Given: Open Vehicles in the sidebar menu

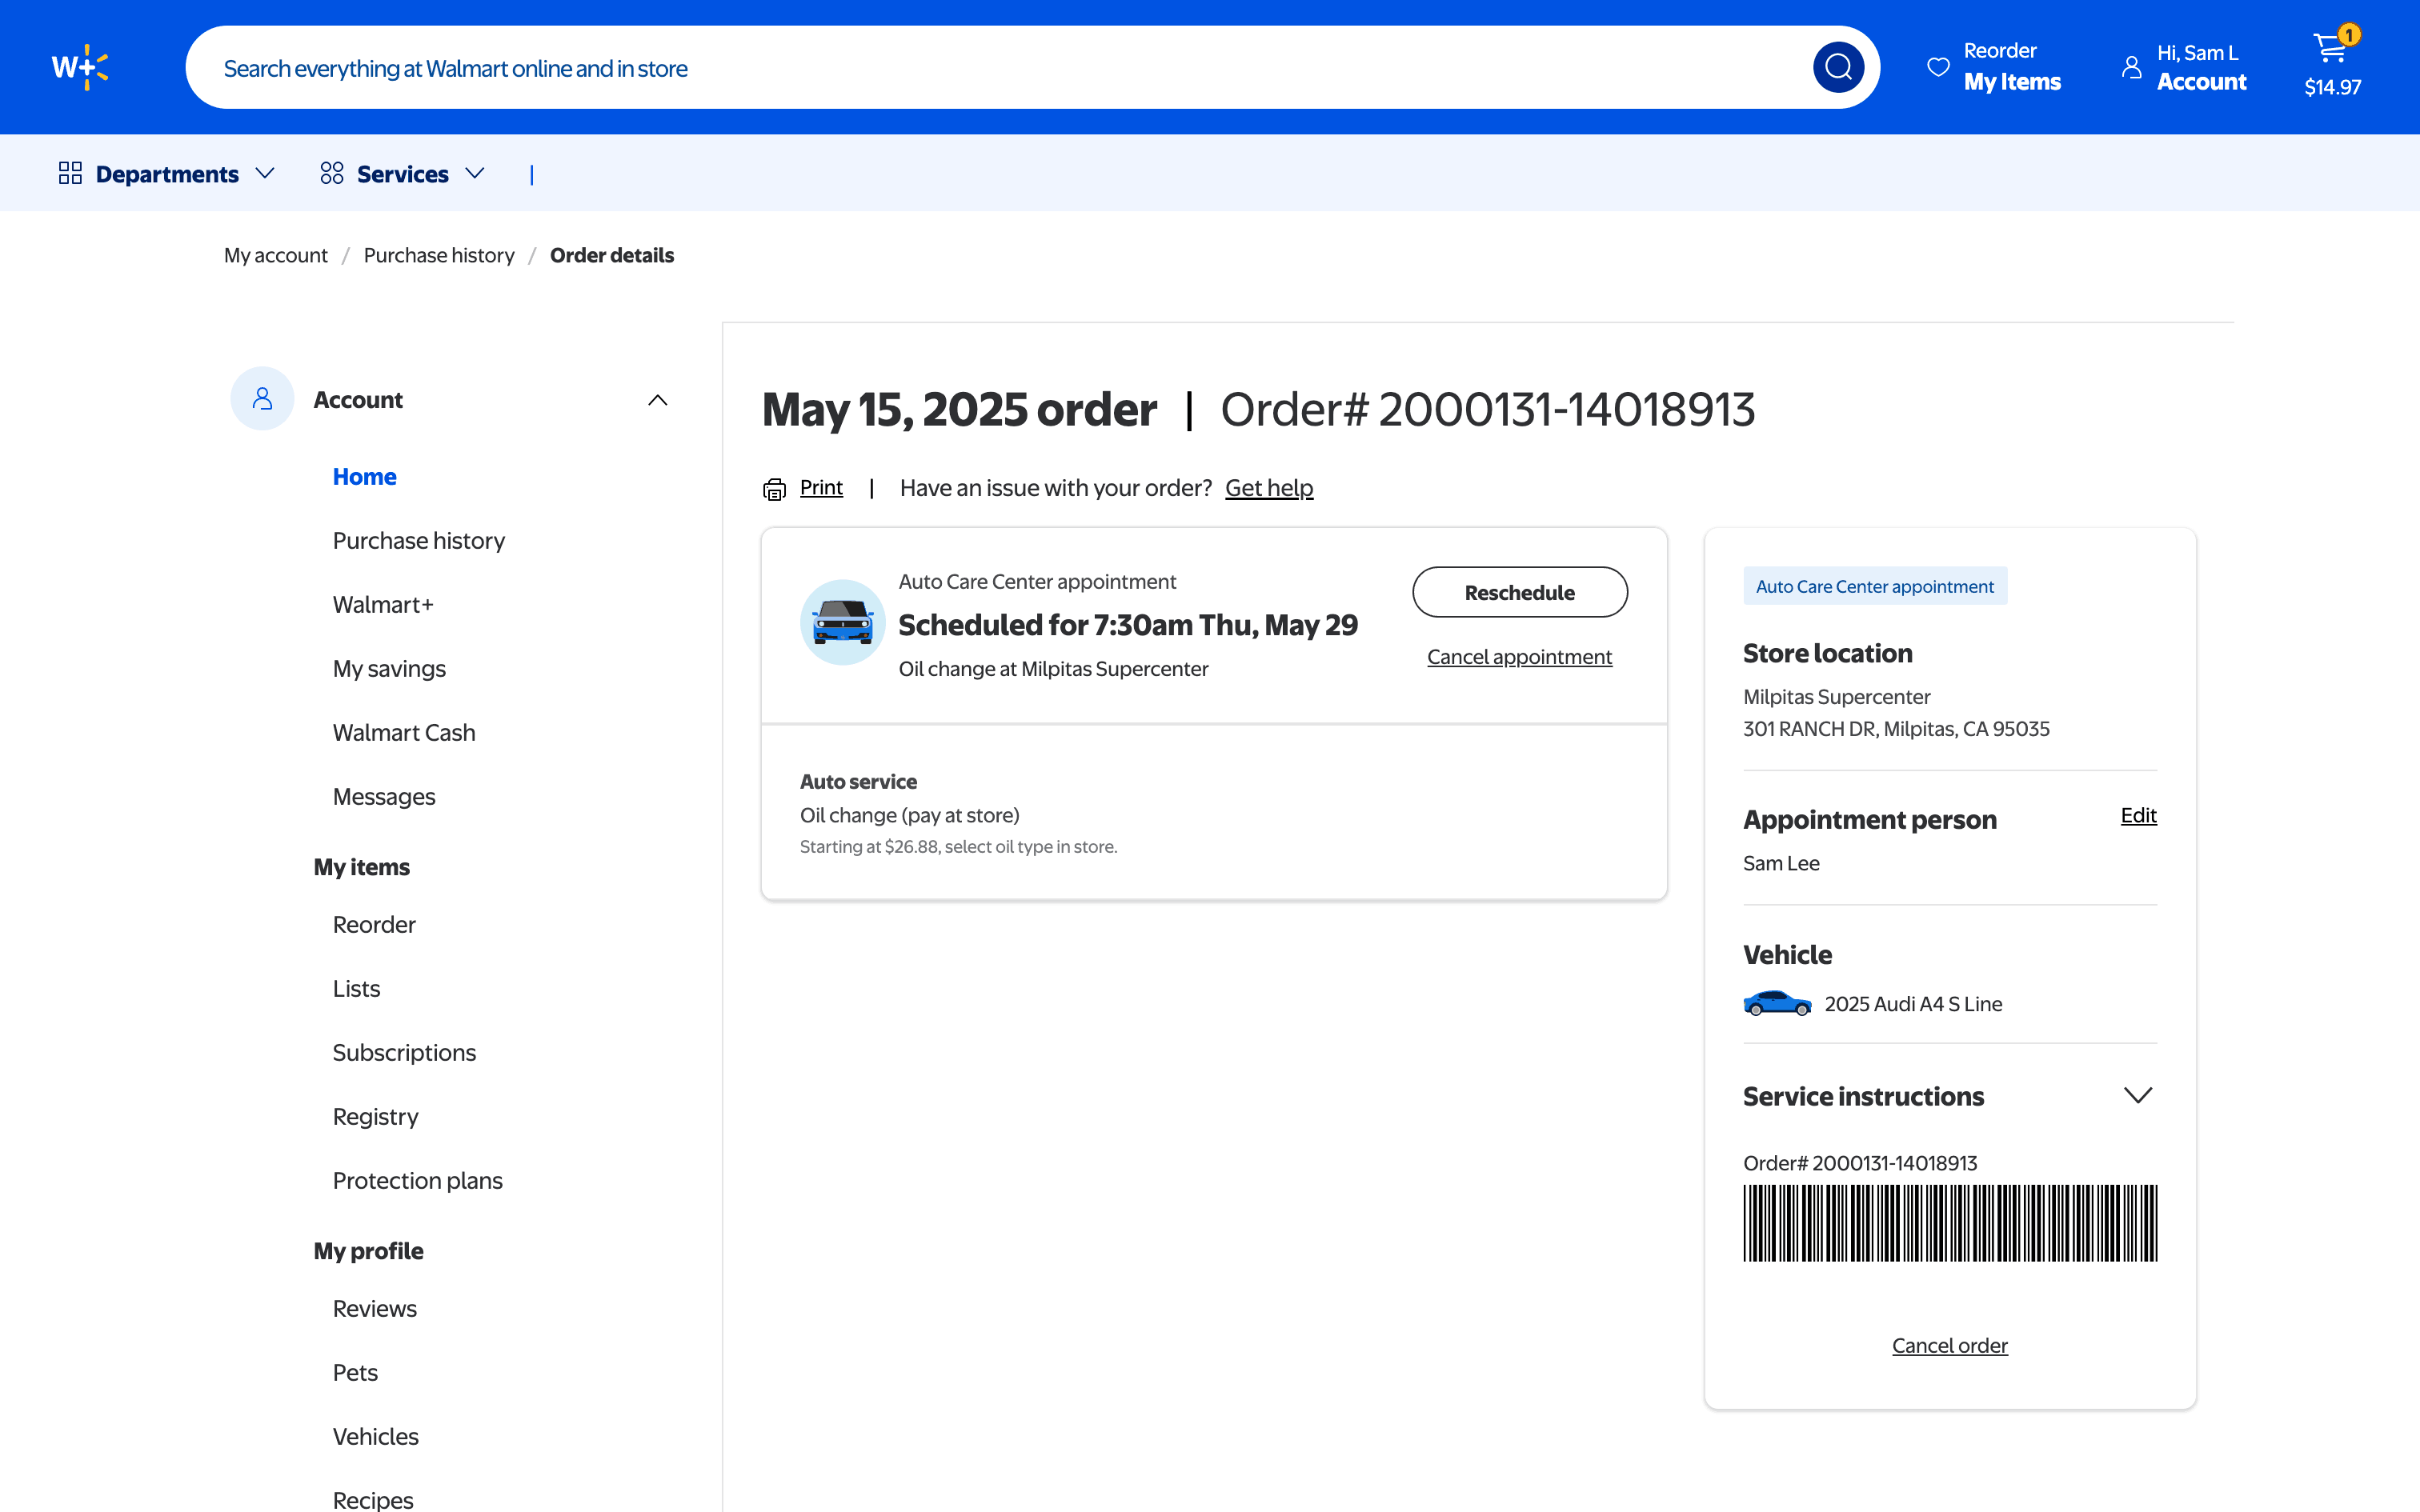Looking at the screenshot, I should pos(375,1436).
